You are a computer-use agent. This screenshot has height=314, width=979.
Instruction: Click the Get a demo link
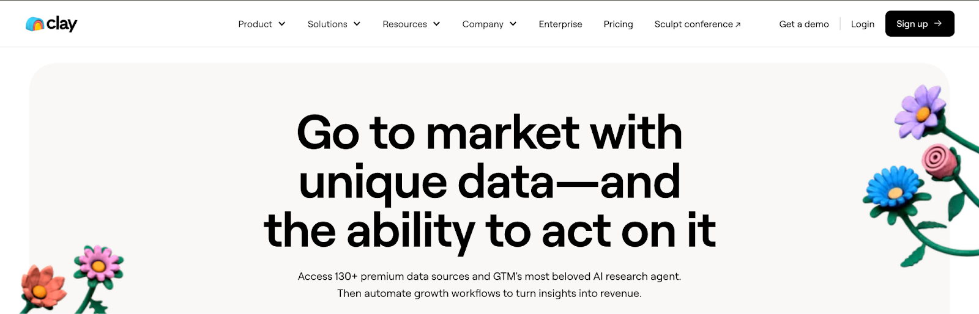[x=803, y=24]
